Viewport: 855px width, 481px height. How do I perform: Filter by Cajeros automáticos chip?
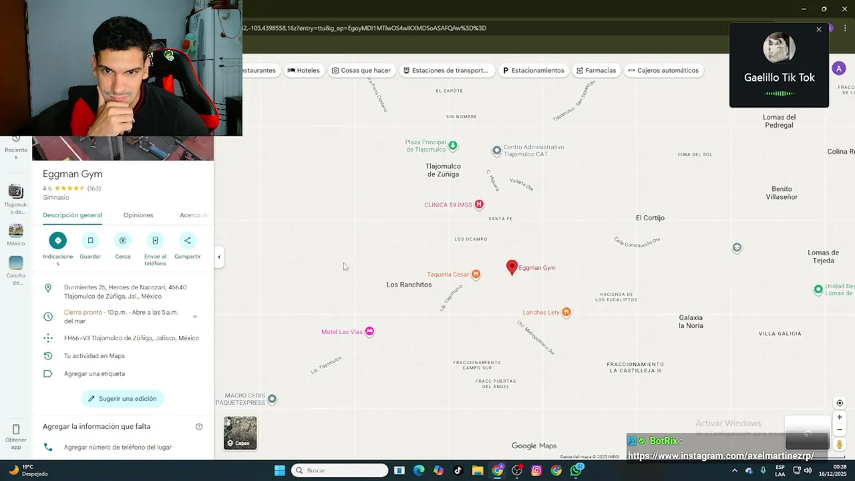coord(663,70)
